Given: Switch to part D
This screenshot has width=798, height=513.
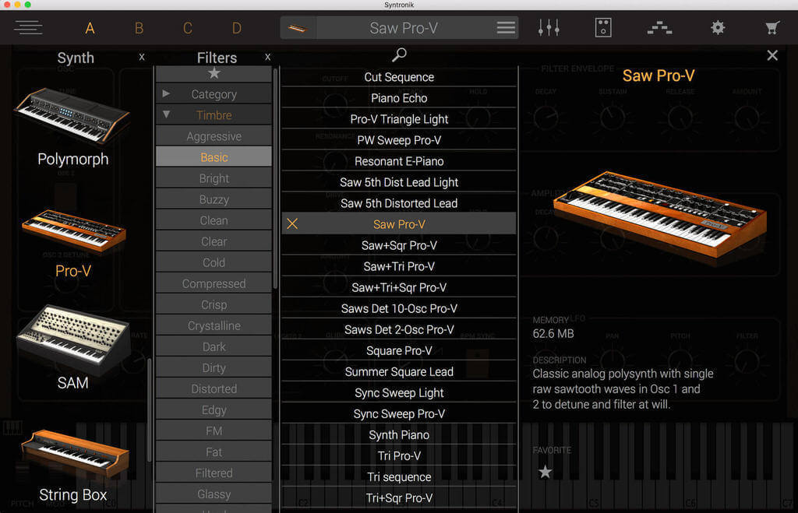Looking at the screenshot, I should pos(237,28).
